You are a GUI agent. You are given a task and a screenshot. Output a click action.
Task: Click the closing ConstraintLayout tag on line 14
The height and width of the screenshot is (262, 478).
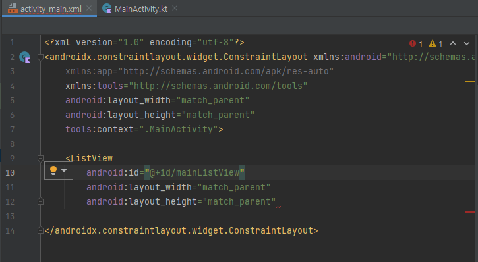point(181,230)
